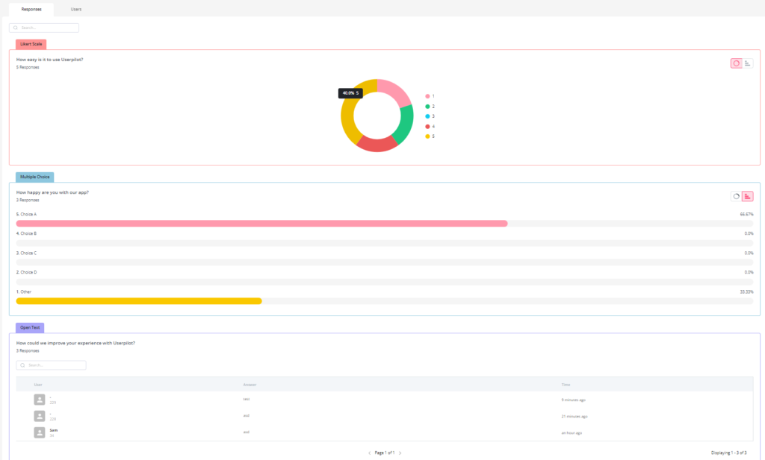Toggle legend entry 5 on the donut chart
The width and height of the screenshot is (765, 460).
click(x=428, y=136)
